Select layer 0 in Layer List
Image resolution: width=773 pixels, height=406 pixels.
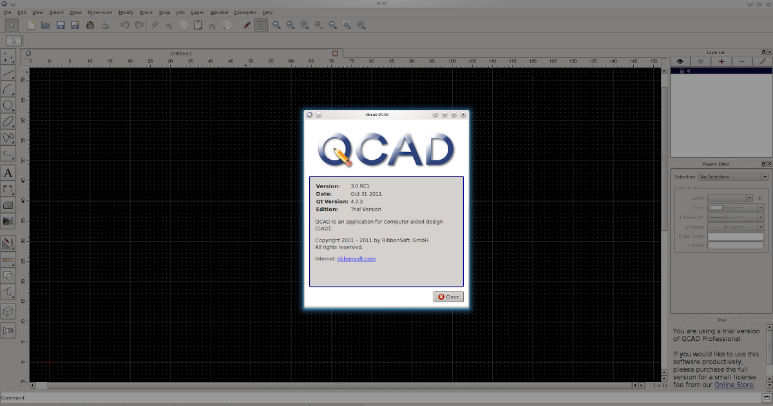coord(721,71)
